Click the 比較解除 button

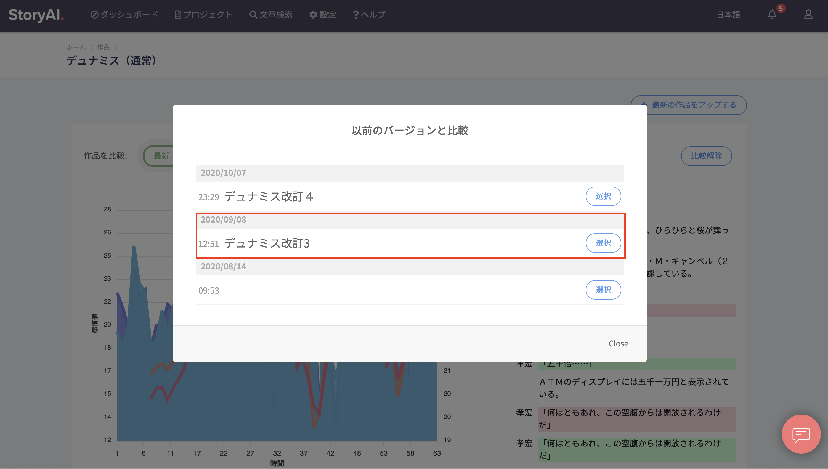pyautogui.click(x=706, y=156)
